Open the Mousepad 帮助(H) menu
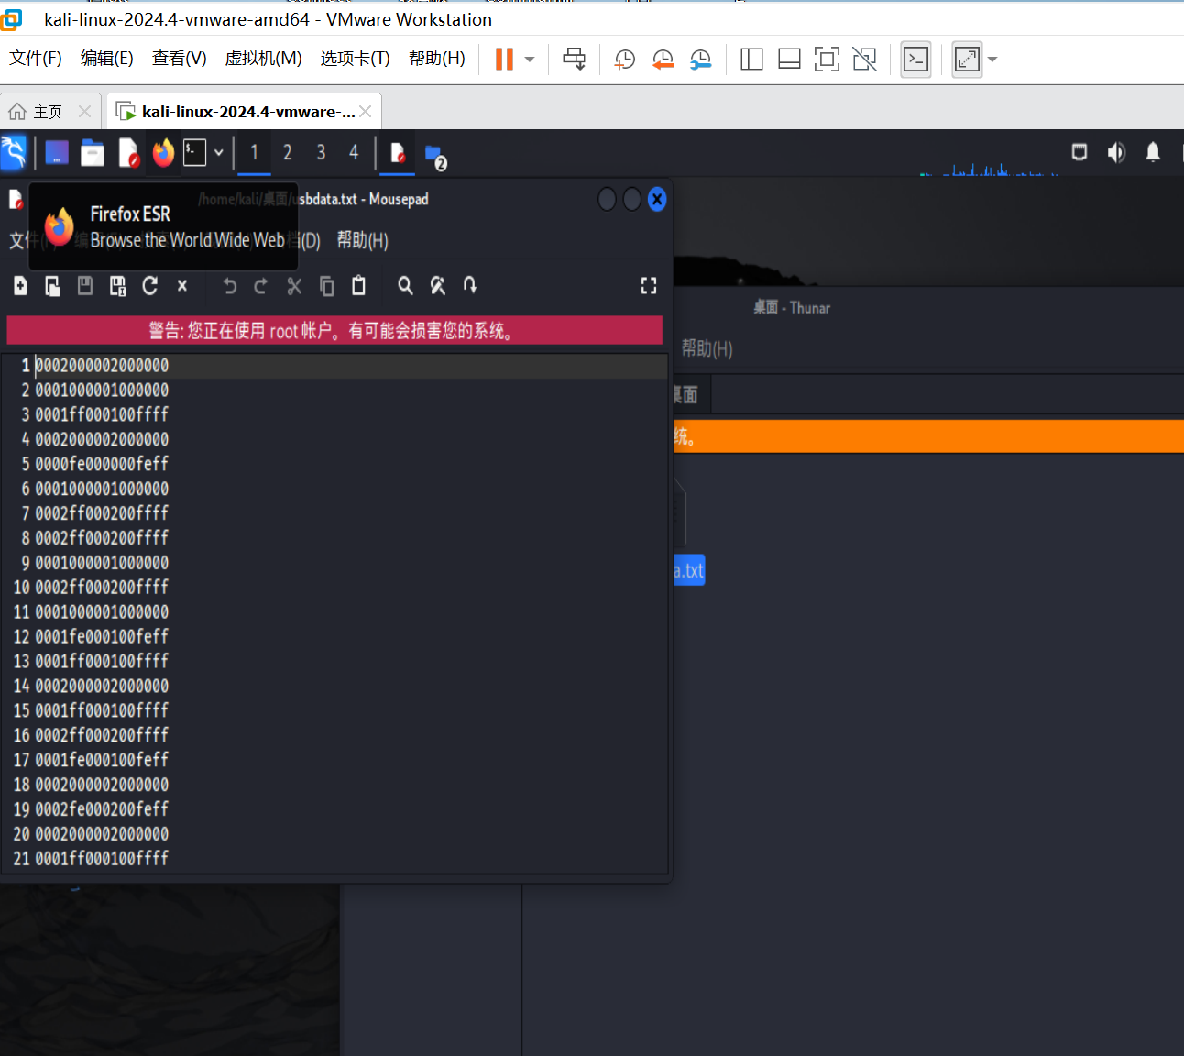1184x1056 pixels. [362, 240]
